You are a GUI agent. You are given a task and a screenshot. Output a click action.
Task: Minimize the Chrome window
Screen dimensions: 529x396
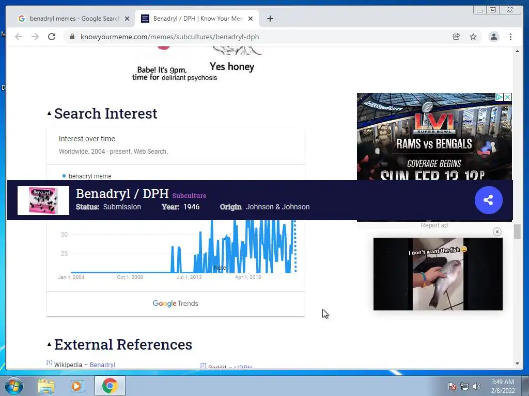[479, 10]
